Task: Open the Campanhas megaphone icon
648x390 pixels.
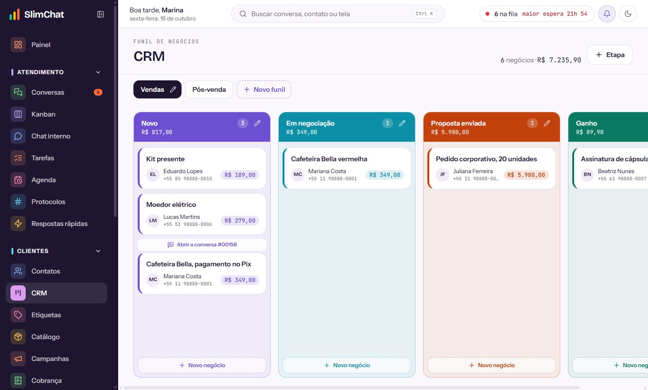Action: pos(18,359)
